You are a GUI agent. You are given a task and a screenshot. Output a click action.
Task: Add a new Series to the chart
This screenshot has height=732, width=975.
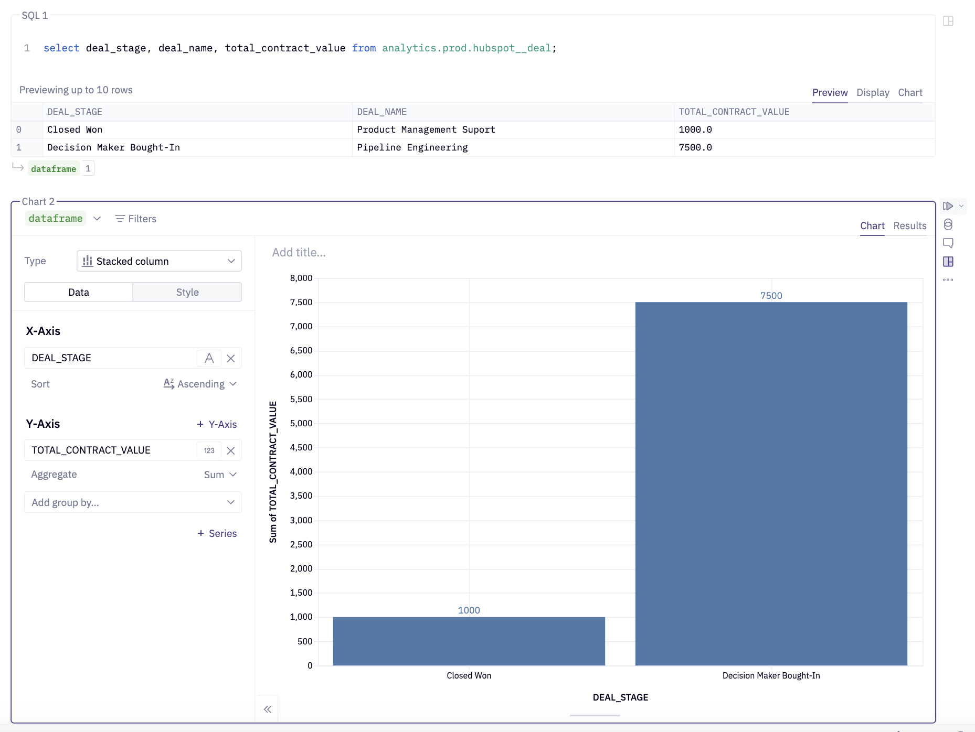[217, 533]
